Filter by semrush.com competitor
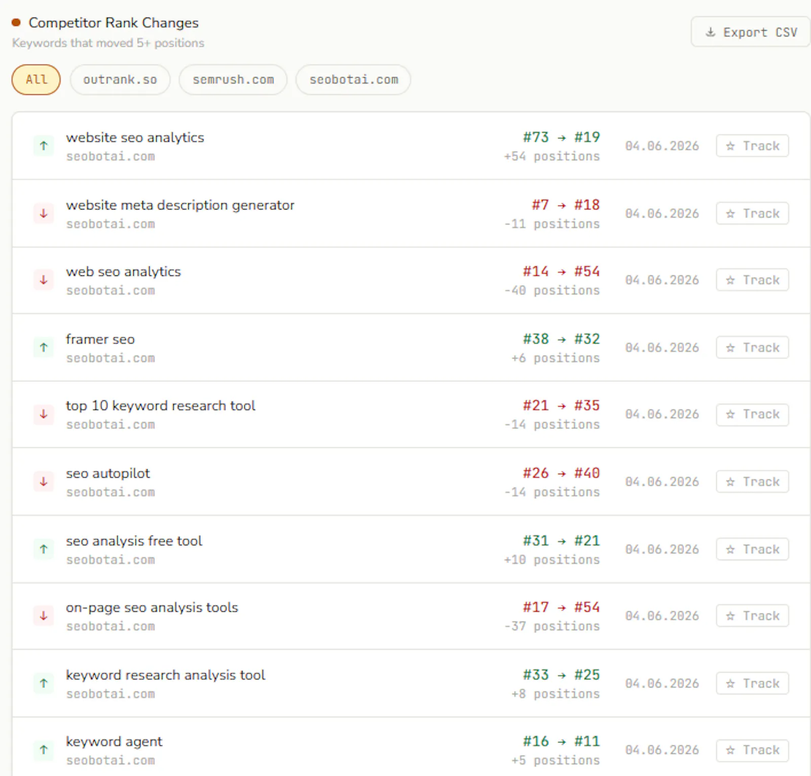This screenshot has height=776, width=811. [233, 80]
